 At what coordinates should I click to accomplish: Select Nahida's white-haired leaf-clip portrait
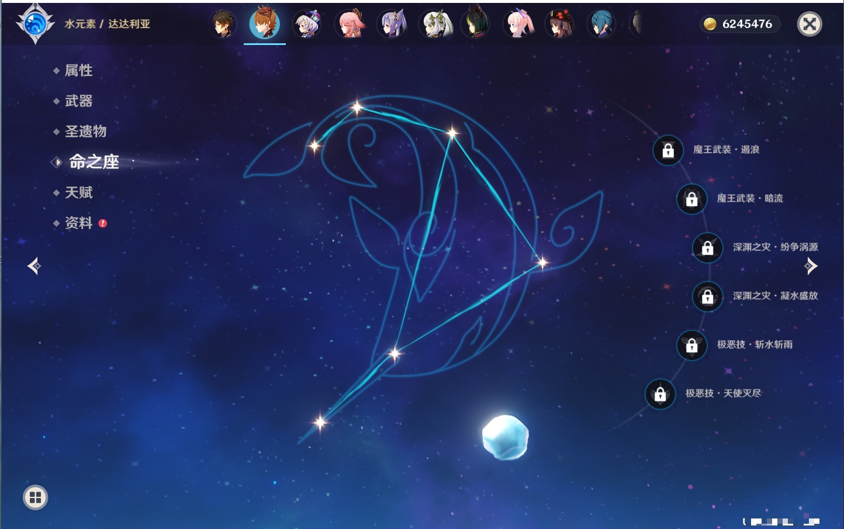(x=435, y=24)
